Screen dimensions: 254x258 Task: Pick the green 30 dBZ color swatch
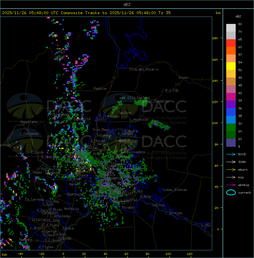click(x=231, y=127)
